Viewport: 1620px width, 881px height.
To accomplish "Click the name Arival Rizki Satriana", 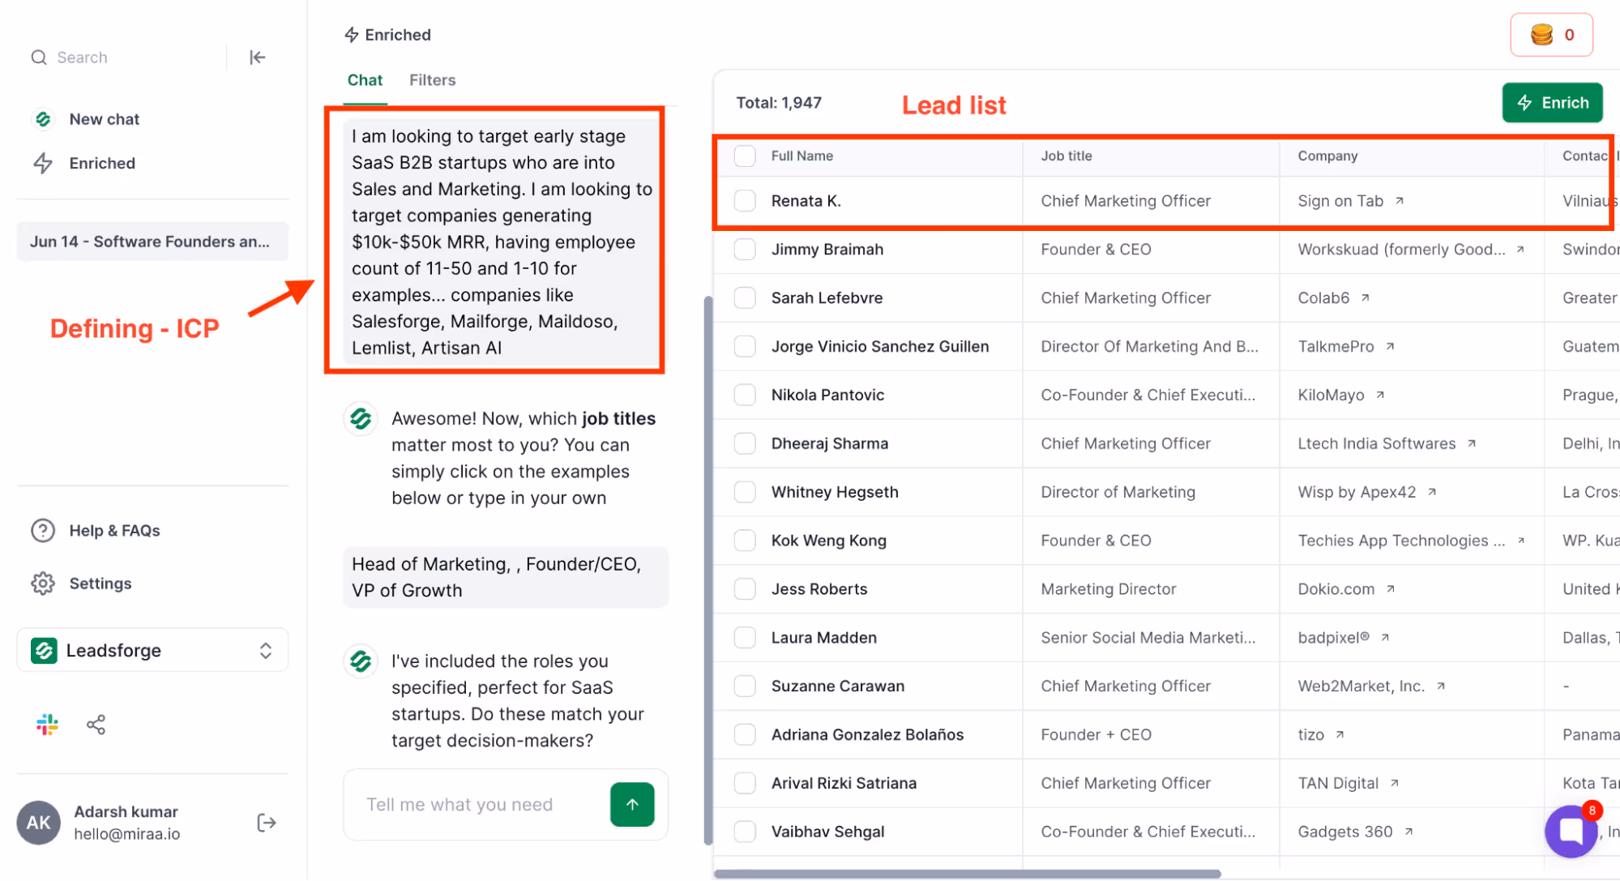I will tap(844, 784).
